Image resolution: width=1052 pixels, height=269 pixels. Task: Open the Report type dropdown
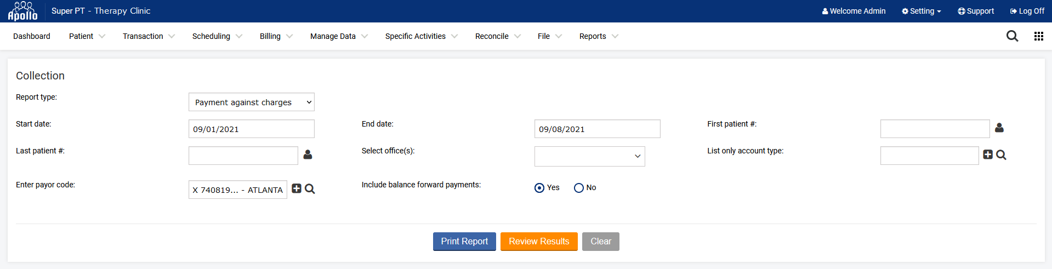[251, 102]
